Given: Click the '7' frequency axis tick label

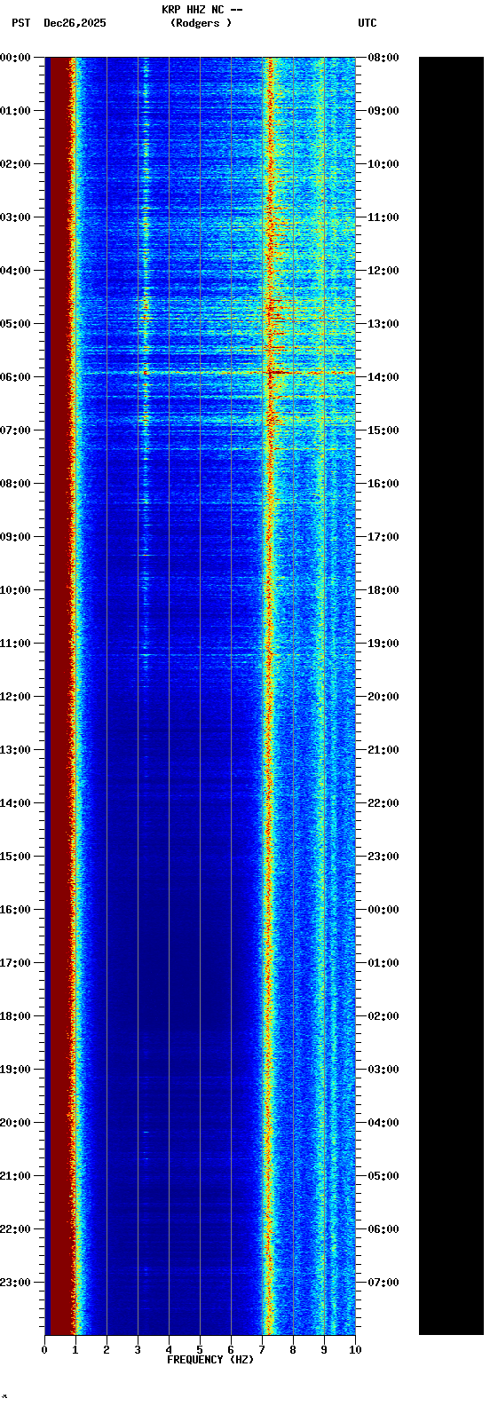Looking at the screenshot, I should (x=262, y=1350).
